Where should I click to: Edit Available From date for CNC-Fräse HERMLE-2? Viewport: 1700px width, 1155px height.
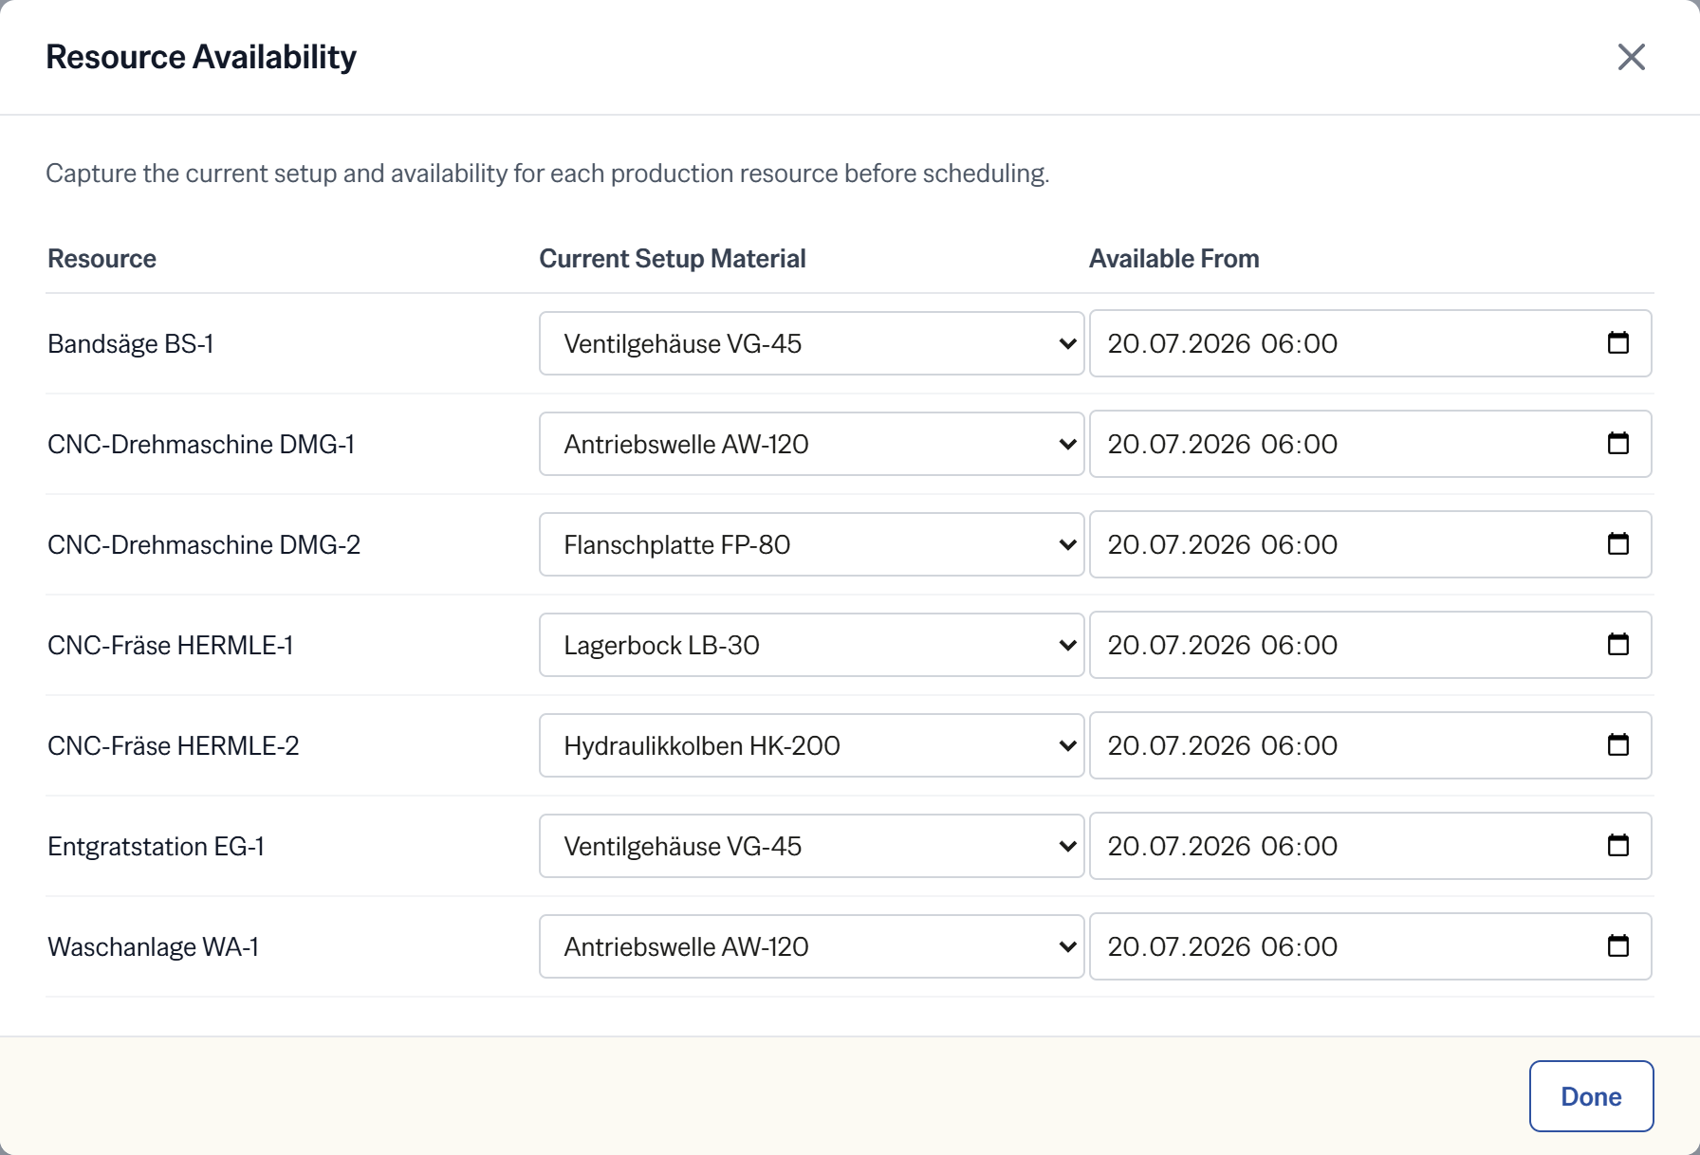[1370, 745]
